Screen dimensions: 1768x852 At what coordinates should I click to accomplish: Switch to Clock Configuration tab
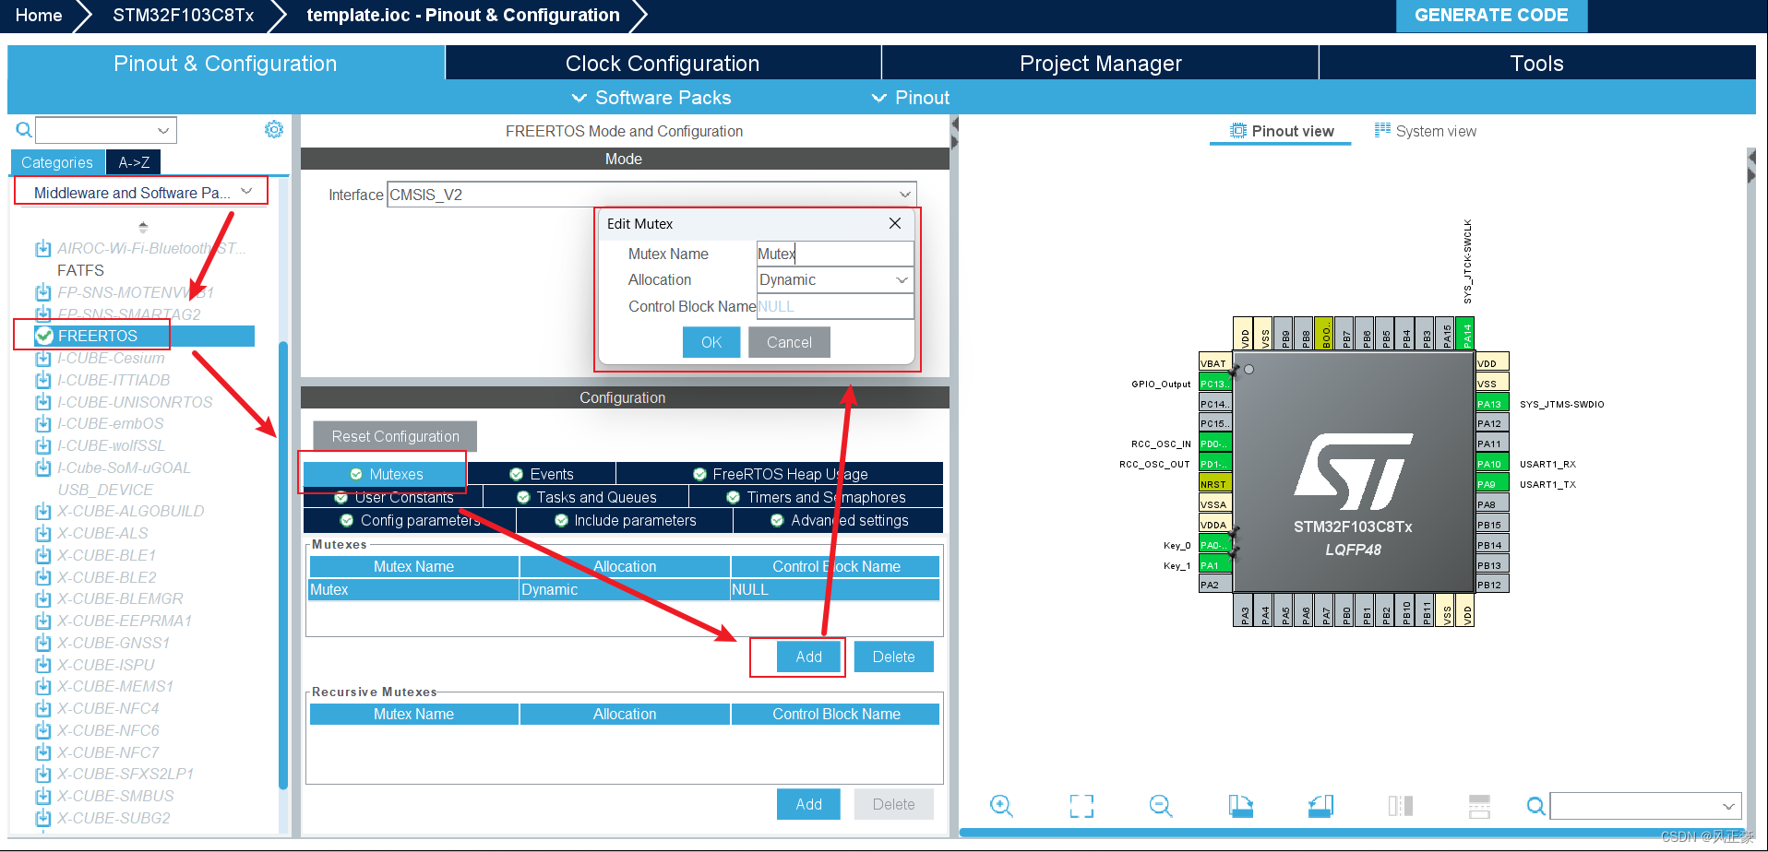(663, 64)
